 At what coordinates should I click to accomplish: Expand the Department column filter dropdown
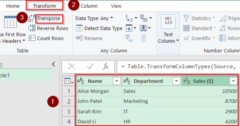click(176, 81)
